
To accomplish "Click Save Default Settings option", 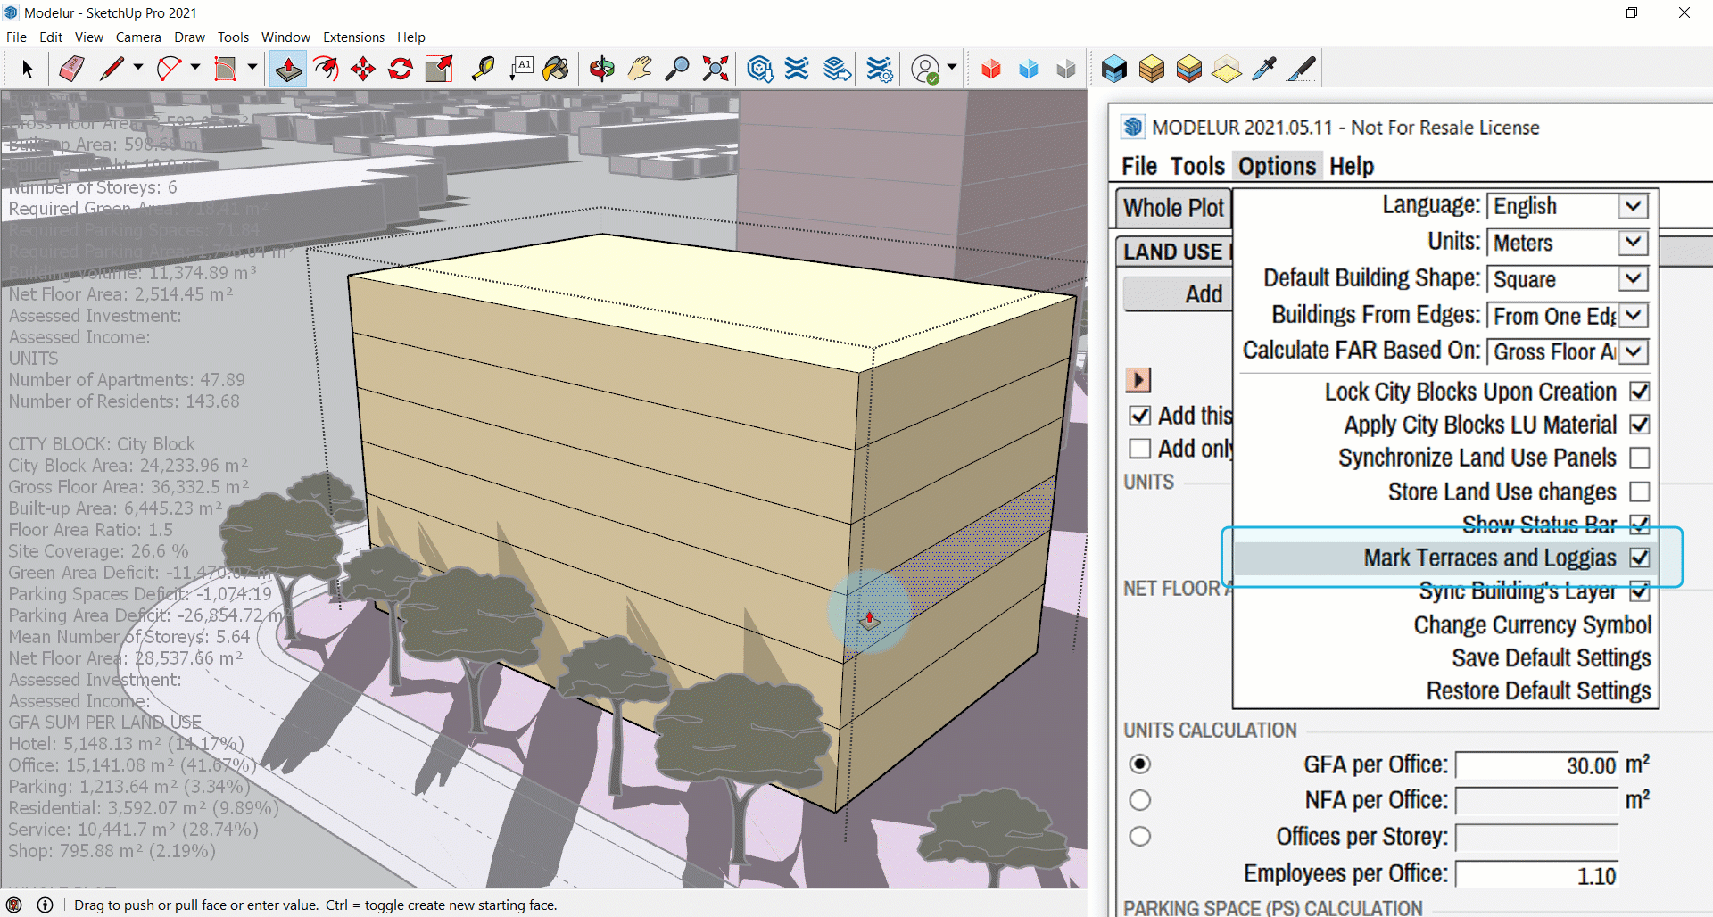I will point(1551,658).
